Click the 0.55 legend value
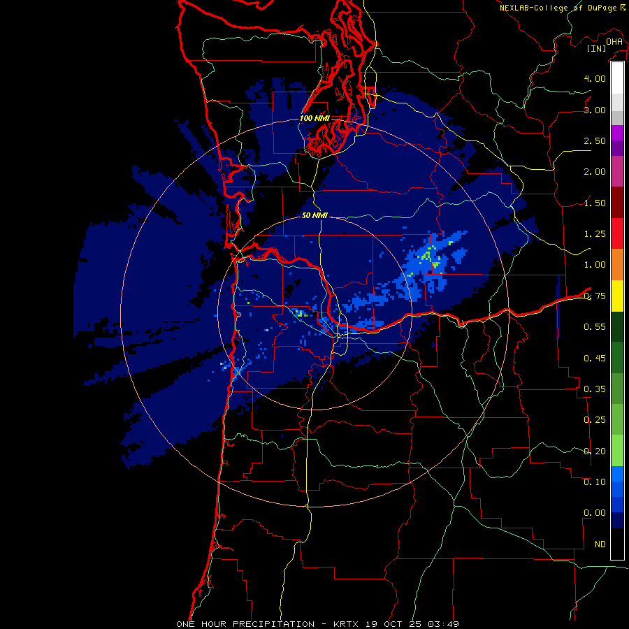 [595, 327]
